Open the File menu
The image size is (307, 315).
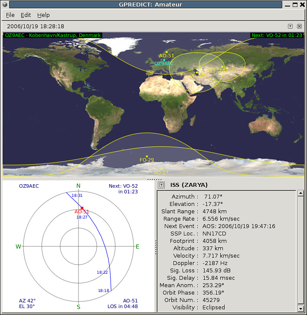(x=10, y=15)
